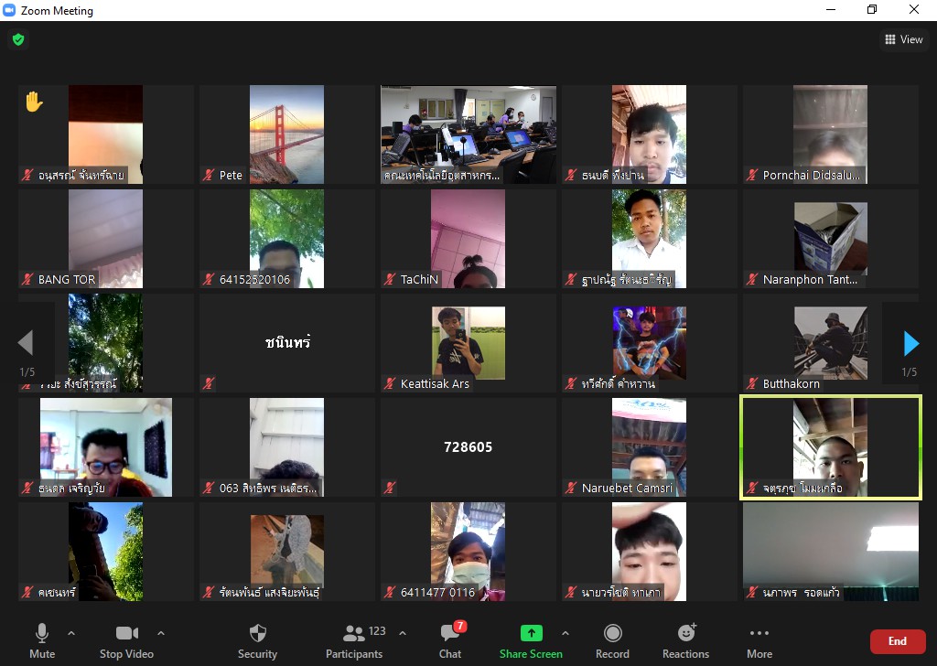The width and height of the screenshot is (937, 666).
Task: Select the TaChiN participant tile
Action: 468,239
